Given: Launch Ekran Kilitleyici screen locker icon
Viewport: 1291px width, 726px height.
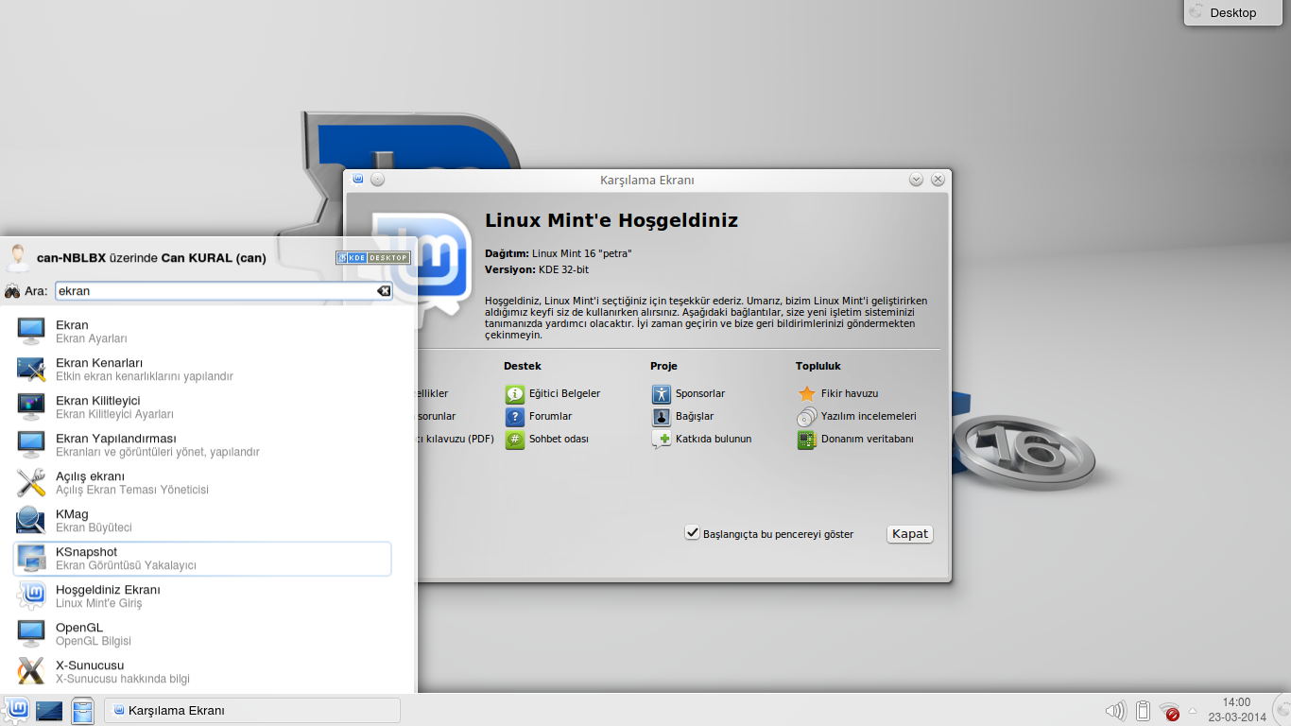Looking at the screenshot, I should 31,406.
